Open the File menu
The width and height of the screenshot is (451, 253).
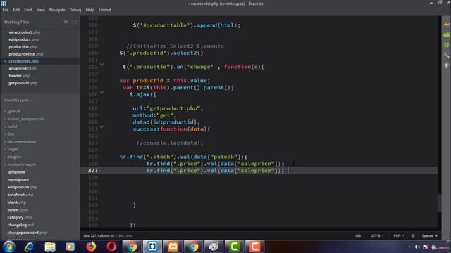(x=6, y=10)
